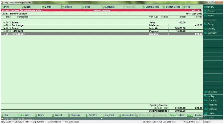Image resolution: width=224 pixels, height=124 pixels.
Task: Click the disabled F3 Company button
Action: tap(213, 20)
